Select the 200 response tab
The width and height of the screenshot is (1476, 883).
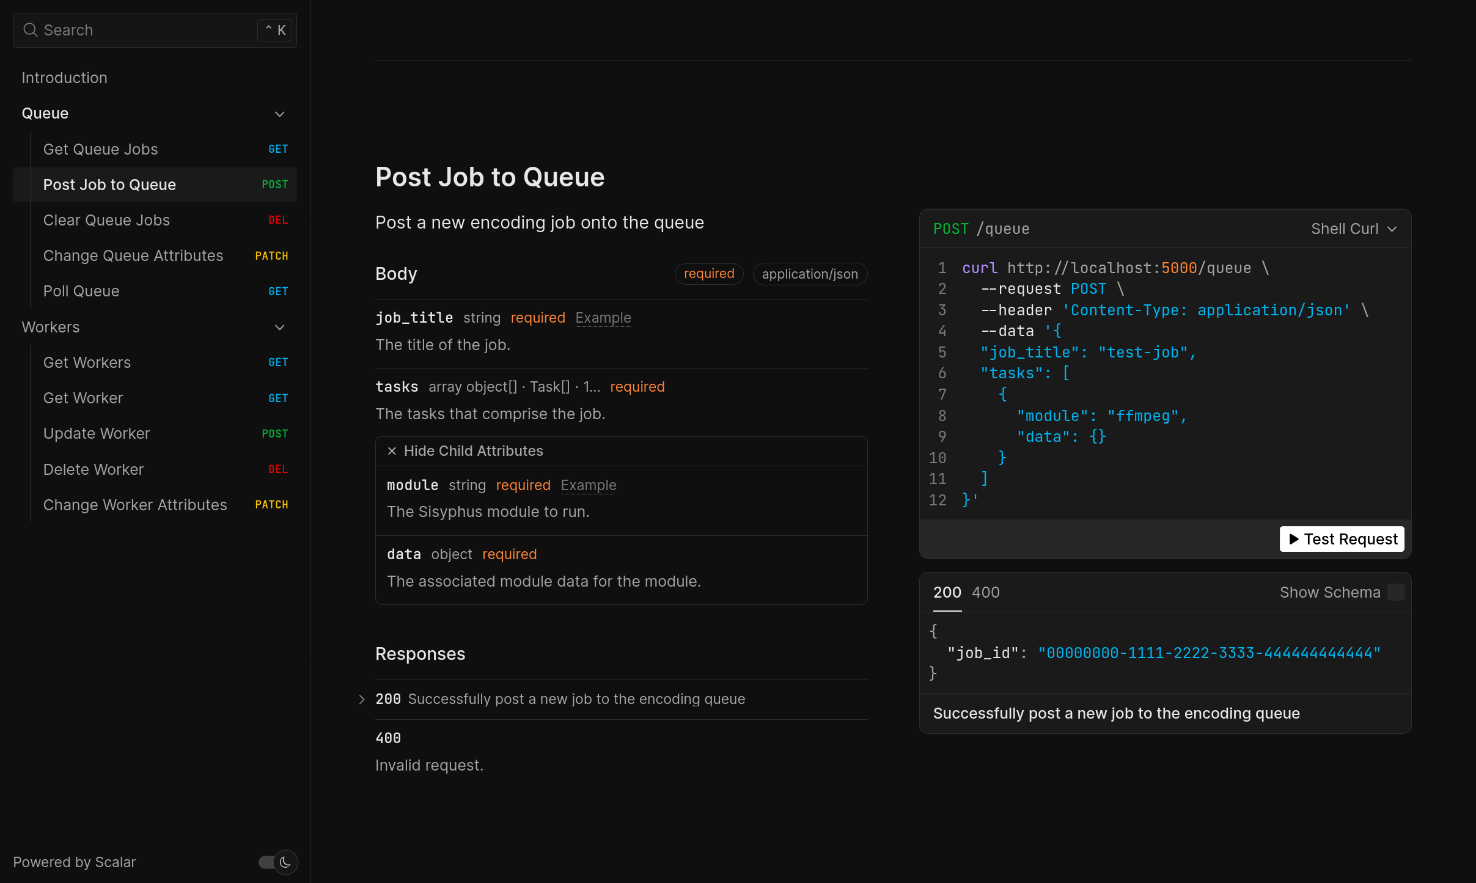point(947,592)
